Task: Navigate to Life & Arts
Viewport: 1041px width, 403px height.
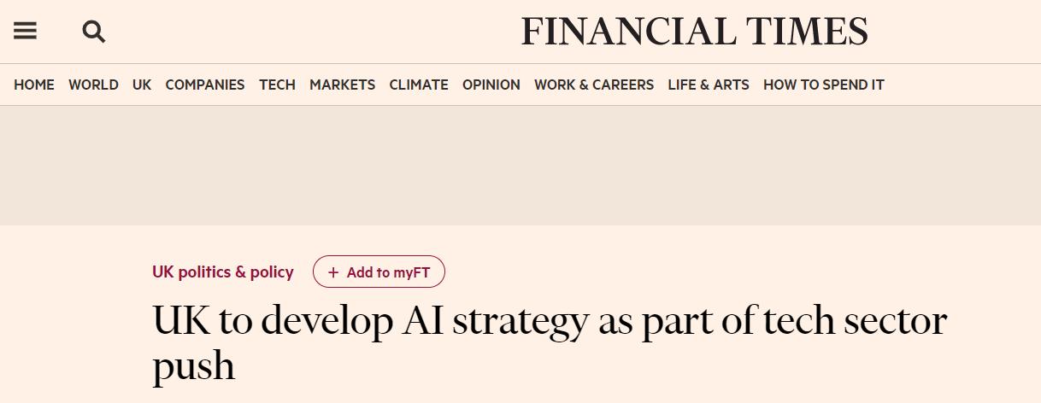Action: pyautogui.click(x=708, y=85)
